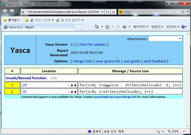
Task: Click the Bing search magnifier icon
Action: (183, 12)
